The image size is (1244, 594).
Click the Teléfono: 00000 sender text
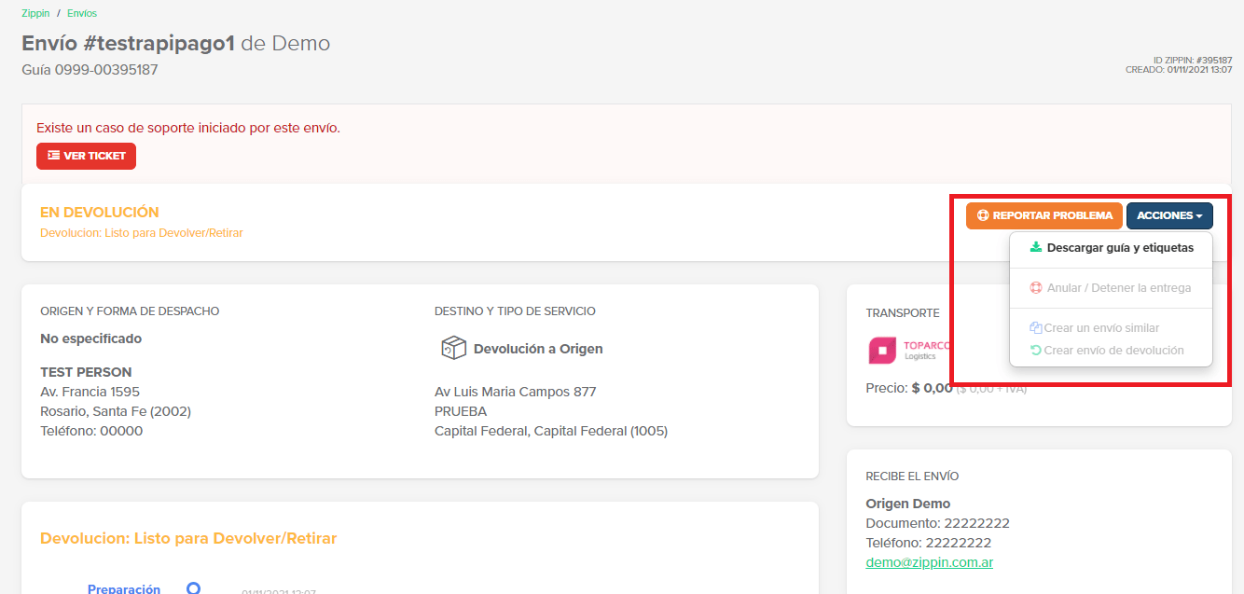point(91,431)
